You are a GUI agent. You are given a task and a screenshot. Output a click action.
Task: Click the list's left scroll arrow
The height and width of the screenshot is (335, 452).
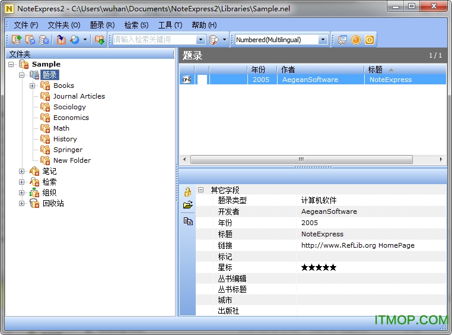click(x=184, y=159)
